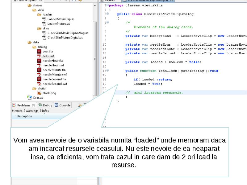Select the needleMinute.fla file name
Screen dimensions: 247x185
point(54,70)
